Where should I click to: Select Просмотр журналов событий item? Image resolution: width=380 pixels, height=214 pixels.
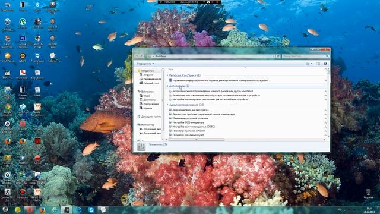coord(188,131)
